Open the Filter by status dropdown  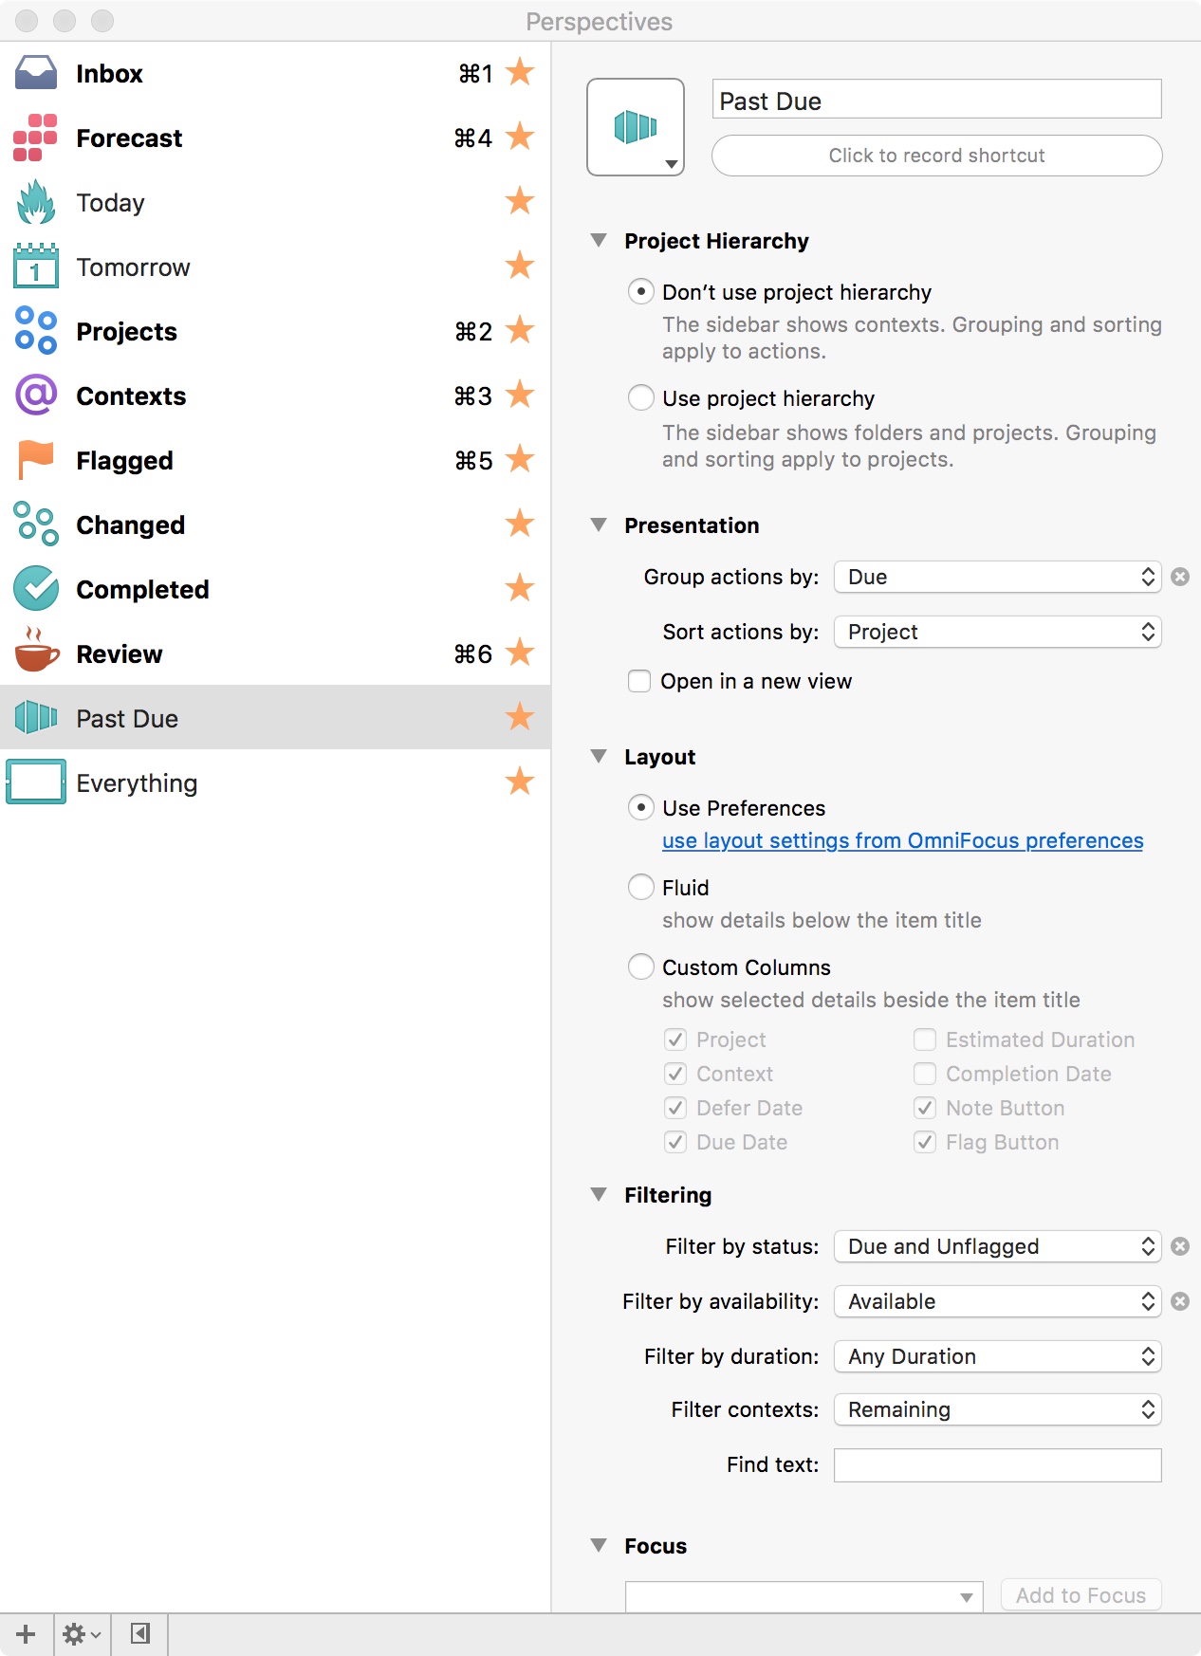coord(997,1246)
